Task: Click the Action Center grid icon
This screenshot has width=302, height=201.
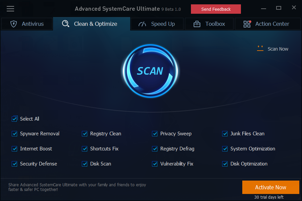Action: 247,24
